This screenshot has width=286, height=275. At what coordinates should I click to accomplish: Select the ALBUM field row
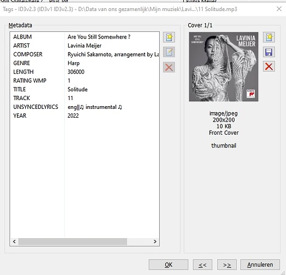click(85, 37)
